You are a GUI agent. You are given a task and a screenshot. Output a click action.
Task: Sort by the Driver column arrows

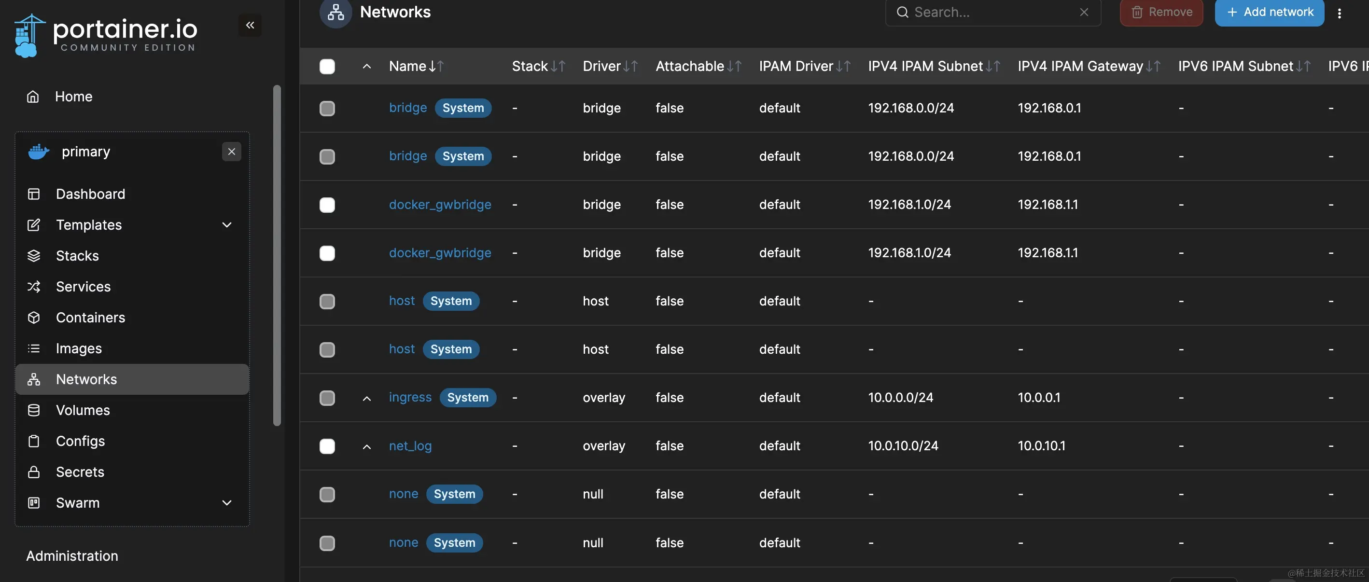click(x=630, y=67)
